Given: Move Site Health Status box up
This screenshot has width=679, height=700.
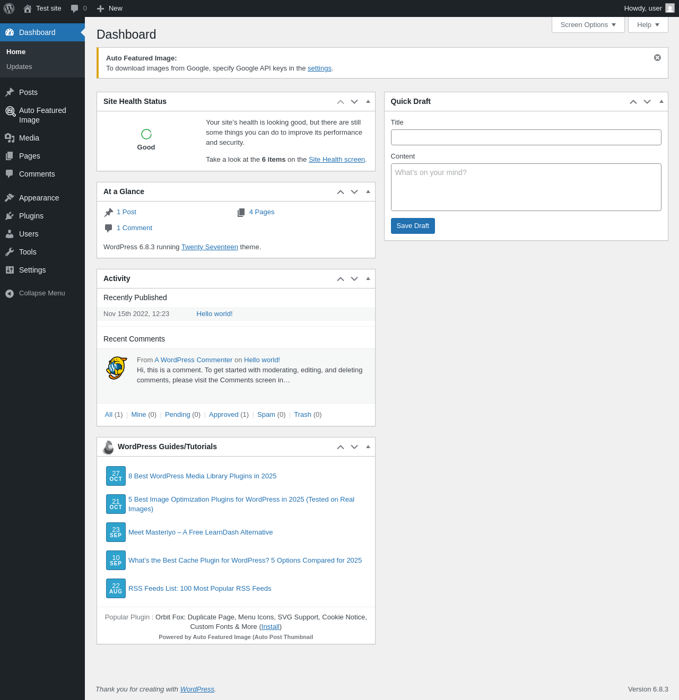Looking at the screenshot, I should click(x=341, y=102).
